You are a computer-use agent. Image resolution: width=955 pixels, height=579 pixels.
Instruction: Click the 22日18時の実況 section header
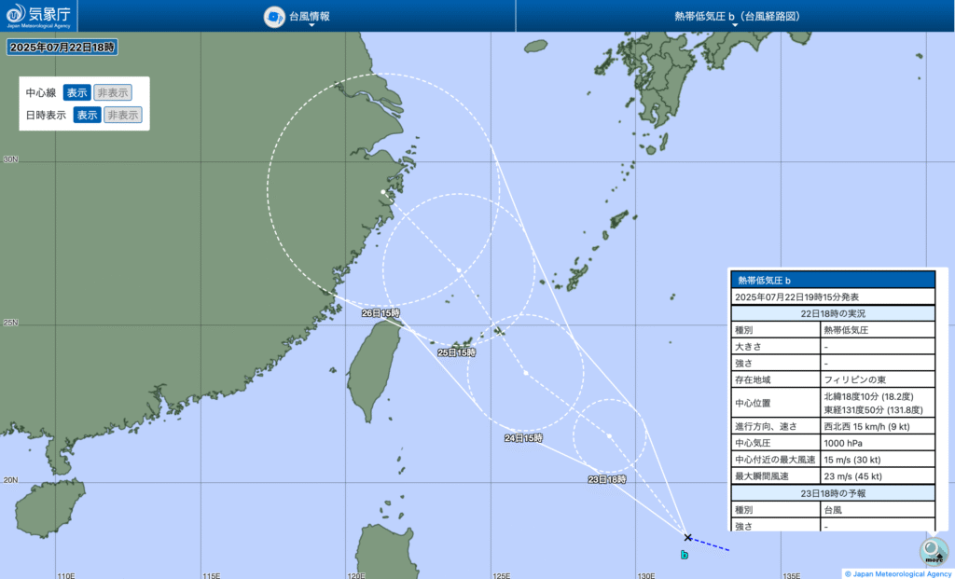pyautogui.click(x=833, y=313)
